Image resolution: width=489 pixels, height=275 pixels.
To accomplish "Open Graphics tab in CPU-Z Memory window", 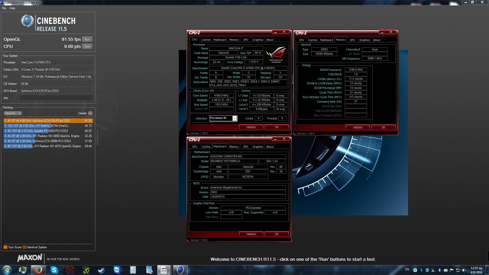I will pos(364,40).
